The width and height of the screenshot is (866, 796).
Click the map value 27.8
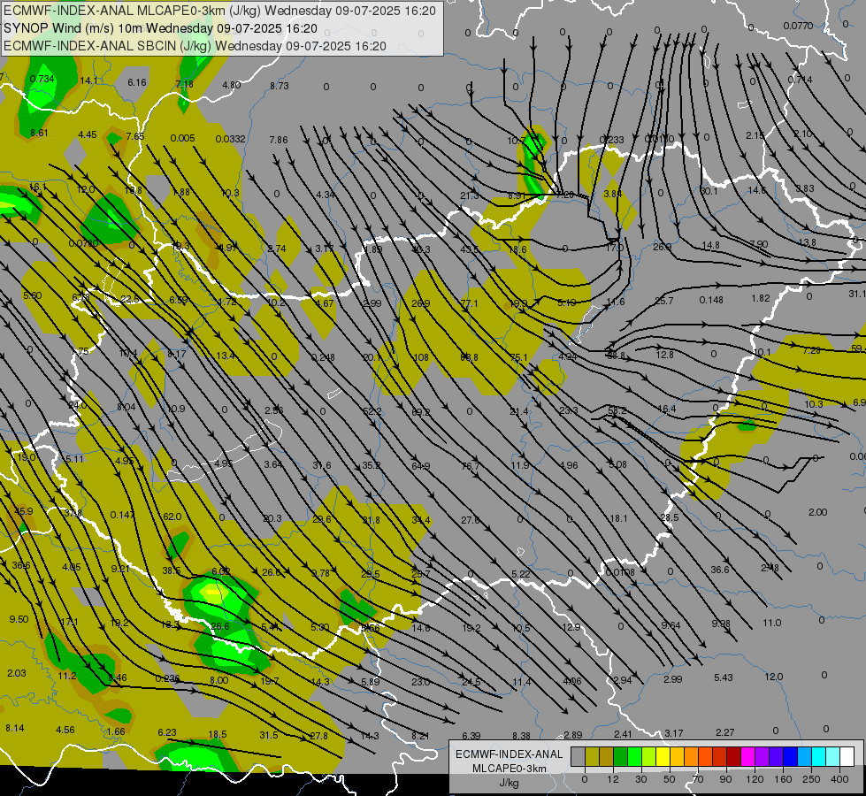click(x=318, y=736)
